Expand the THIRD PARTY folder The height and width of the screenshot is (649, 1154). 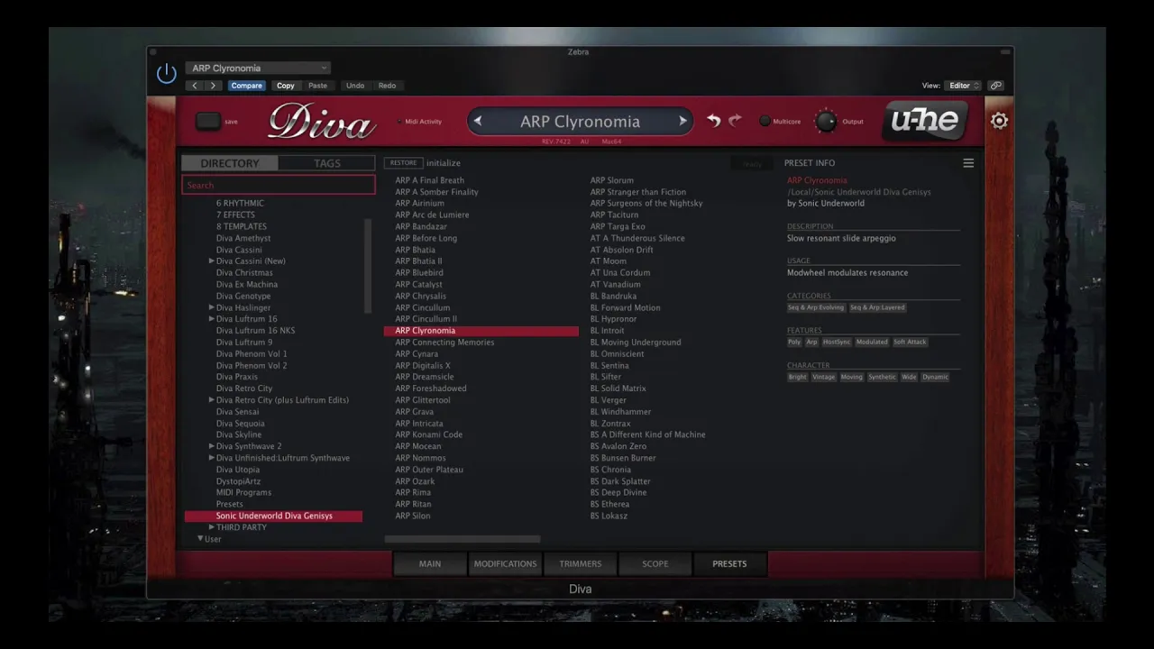[212, 527]
